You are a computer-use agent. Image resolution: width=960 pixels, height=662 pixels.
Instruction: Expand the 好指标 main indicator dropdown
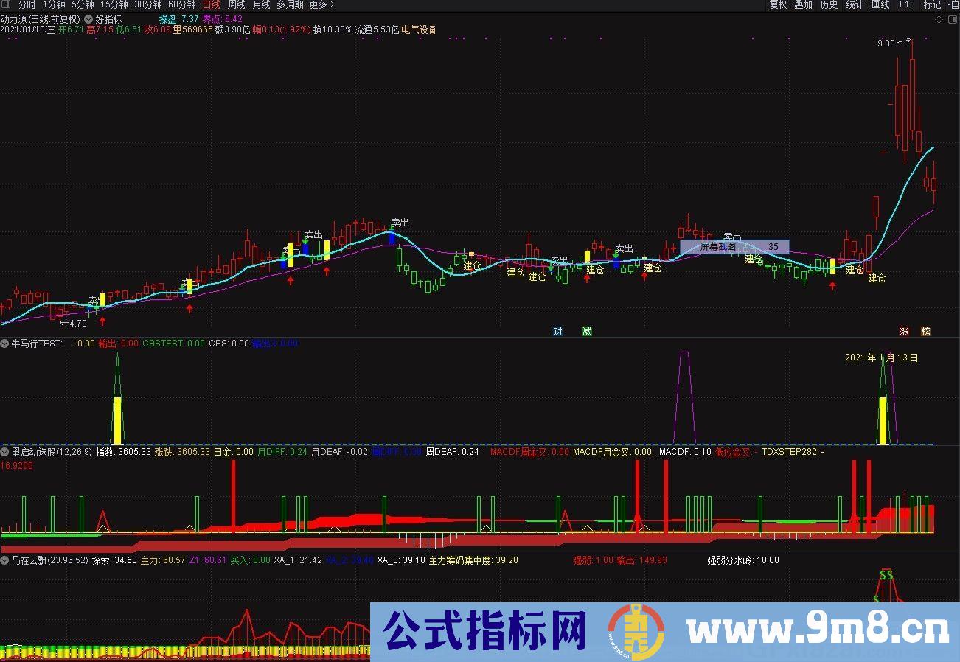[x=89, y=19]
